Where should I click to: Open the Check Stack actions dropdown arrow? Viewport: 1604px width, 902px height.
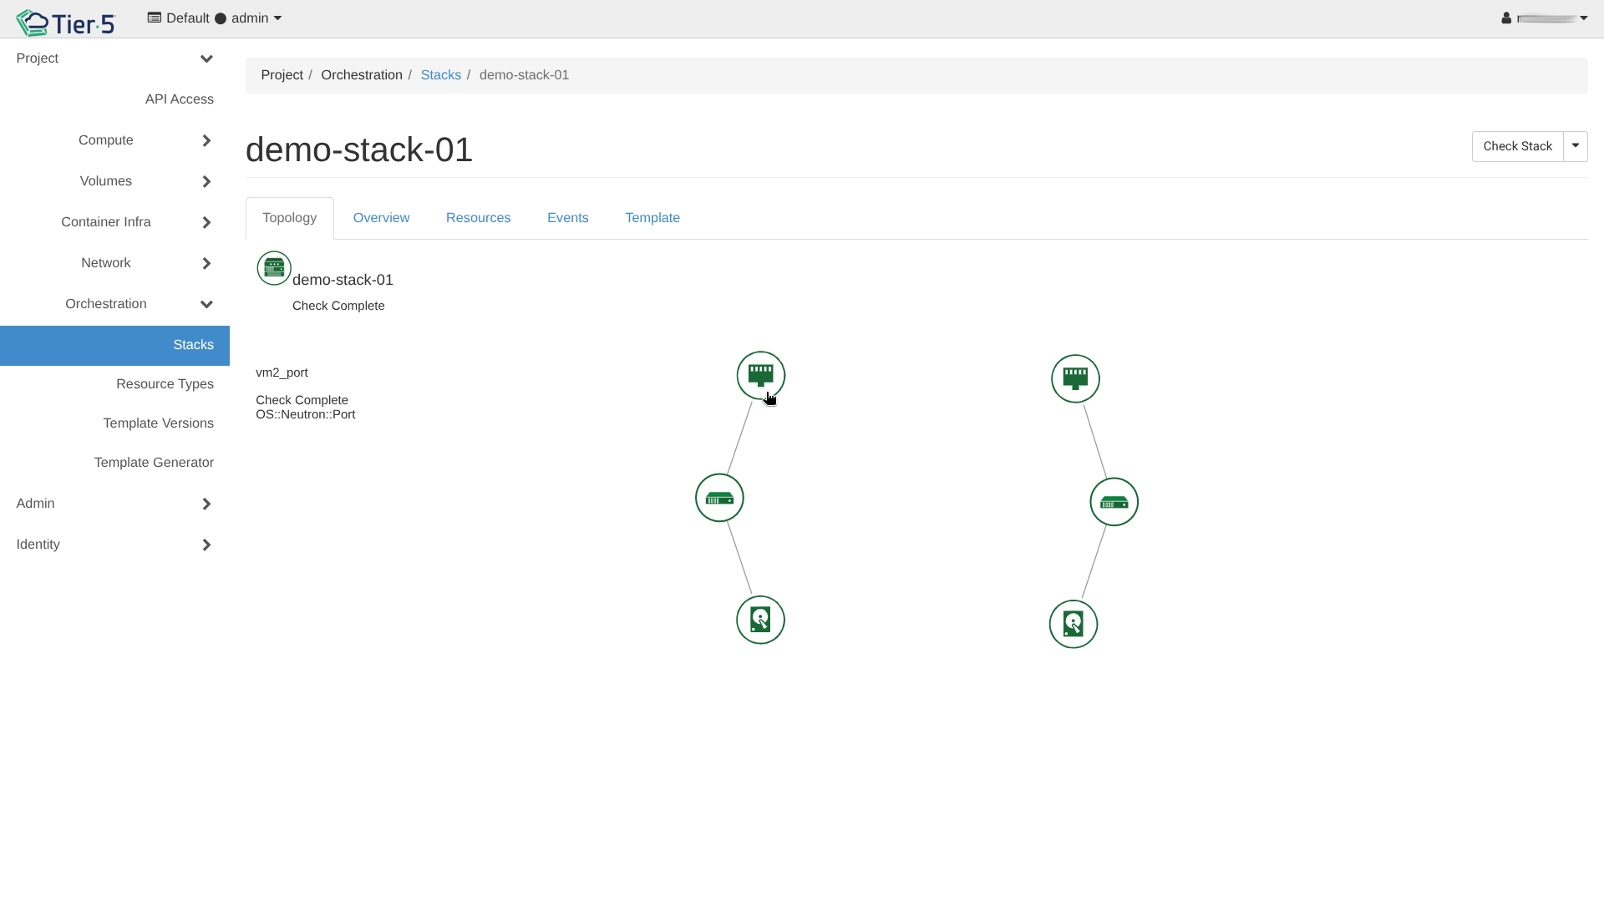[1575, 146]
